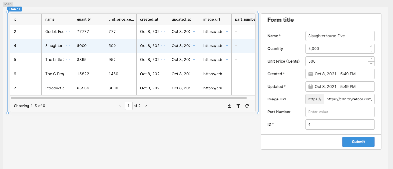Open the table filter icon
Viewport: 393px width, 169px height.
click(x=238, y=106)
